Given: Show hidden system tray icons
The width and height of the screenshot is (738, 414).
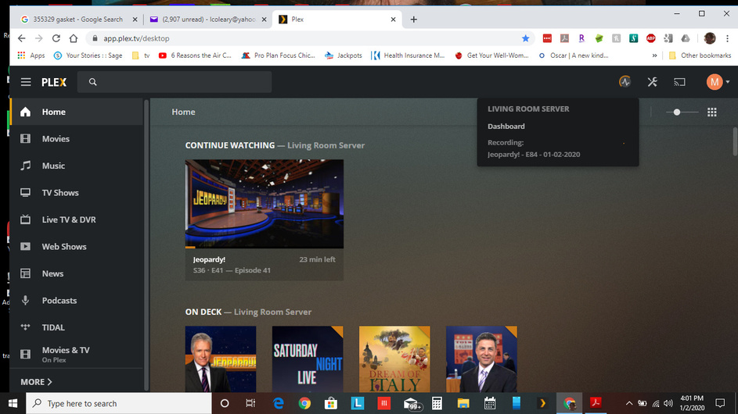Looking at the screenshot, I should 628,403.
